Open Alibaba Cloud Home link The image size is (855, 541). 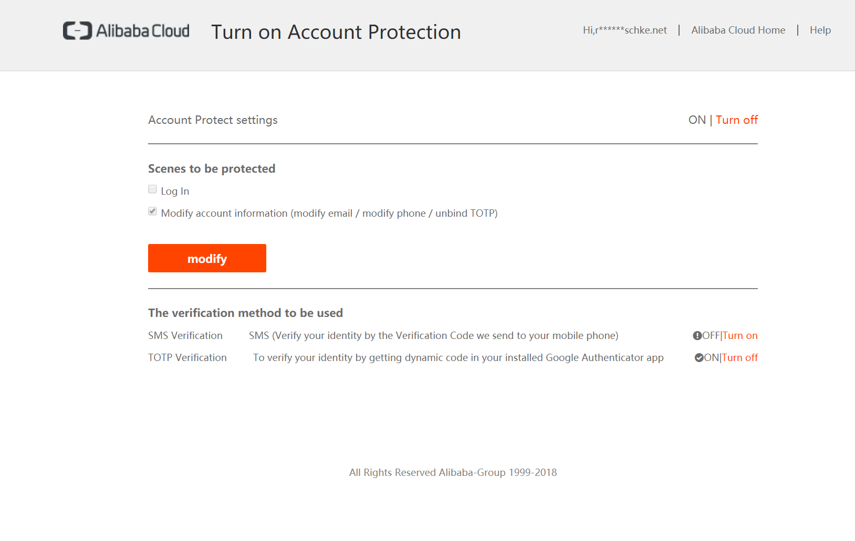(x=738, y=30)
